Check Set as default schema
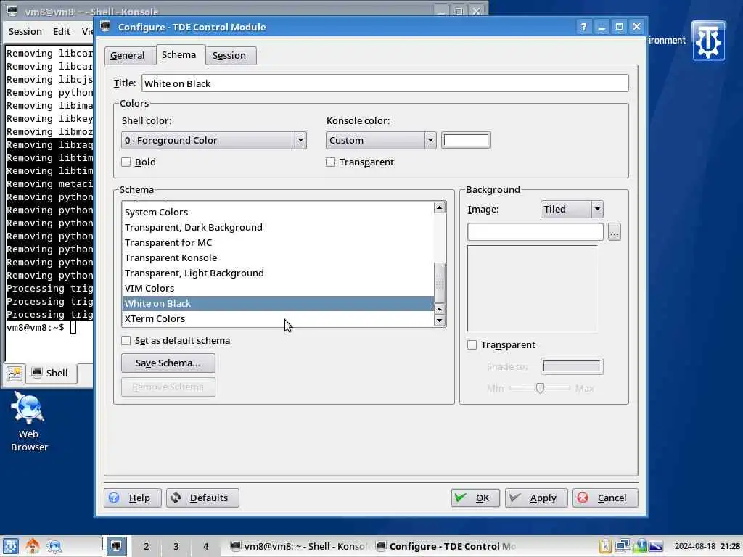The image size is (743, 557). tap(126, 341)
